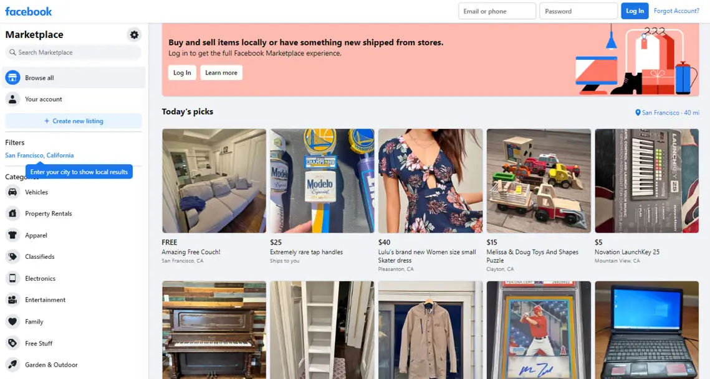Screen dimensions: 710x379
Task: Select the Property Rentals house icon
Action: [12, 213]
